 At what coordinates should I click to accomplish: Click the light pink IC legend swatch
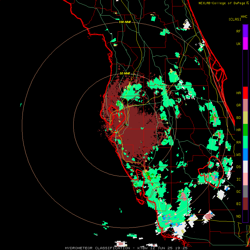click(x=245, y=179)
